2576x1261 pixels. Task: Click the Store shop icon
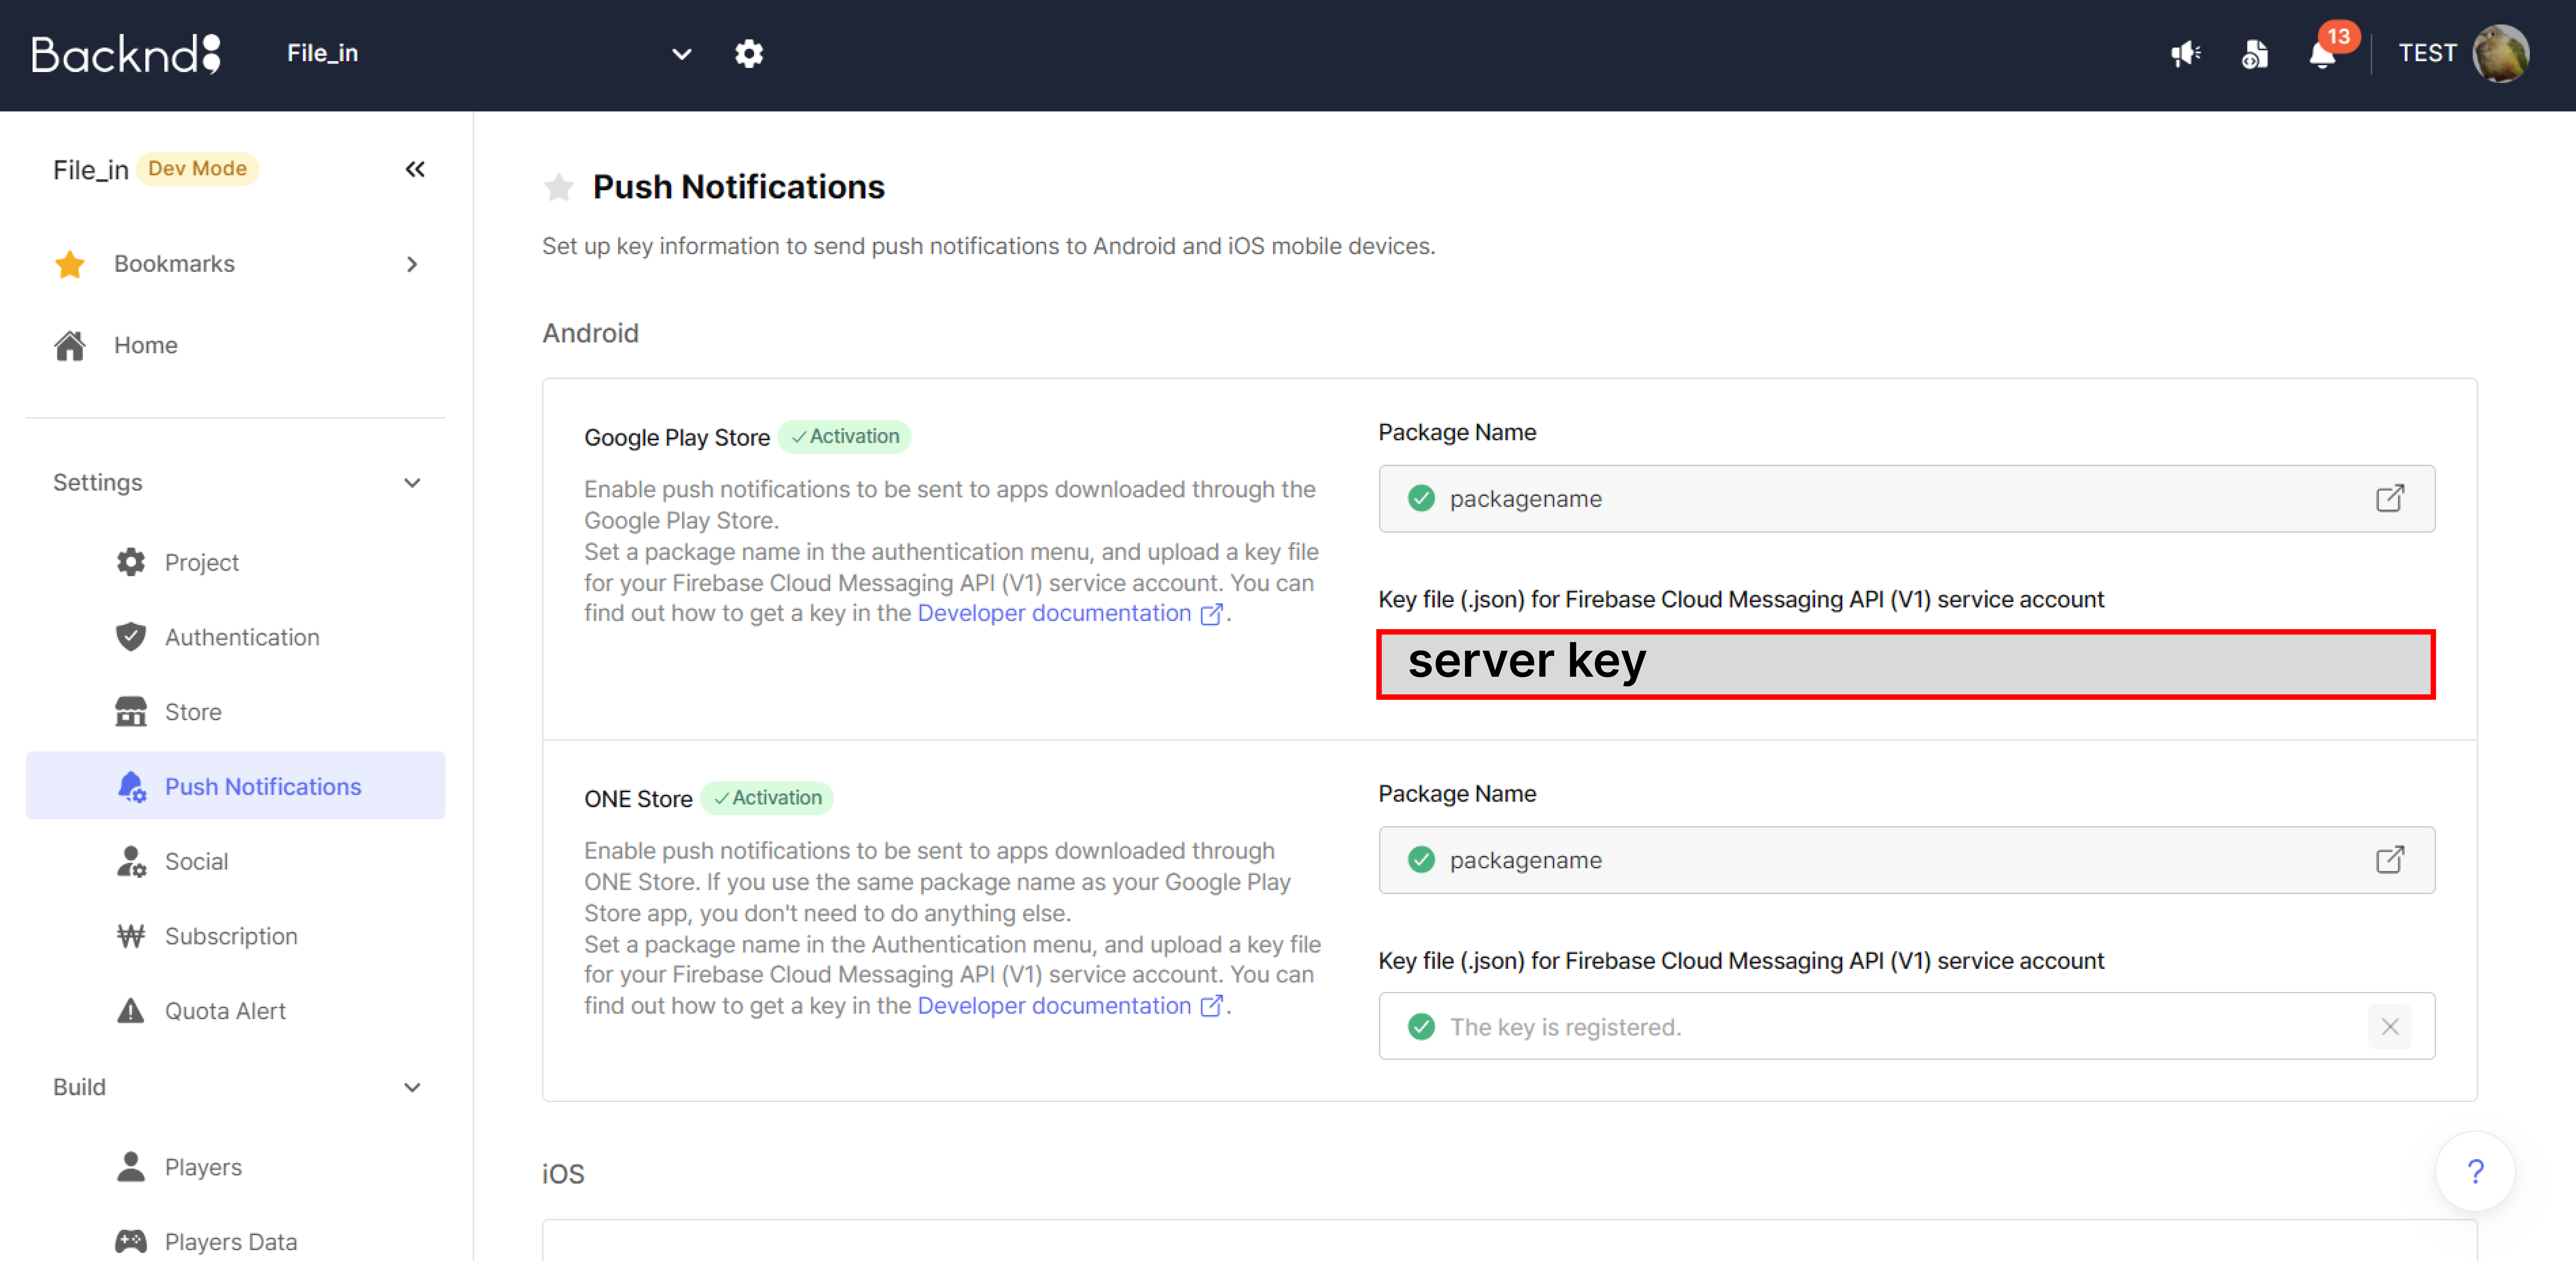(x=131, y=712)
